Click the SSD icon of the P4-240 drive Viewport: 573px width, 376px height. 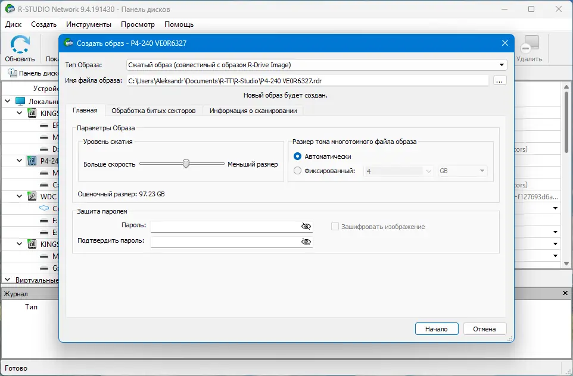click(33, 161)
